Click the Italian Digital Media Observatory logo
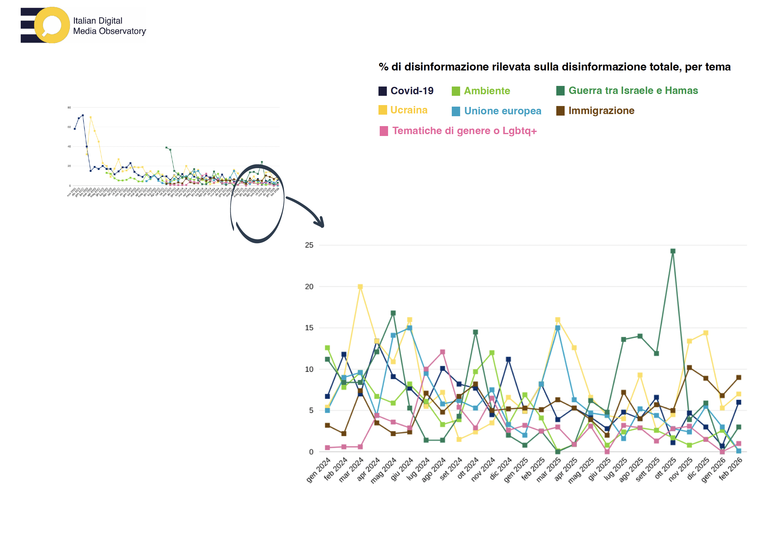778x539 pixels. pyautogui.click(x=83, y=25)
